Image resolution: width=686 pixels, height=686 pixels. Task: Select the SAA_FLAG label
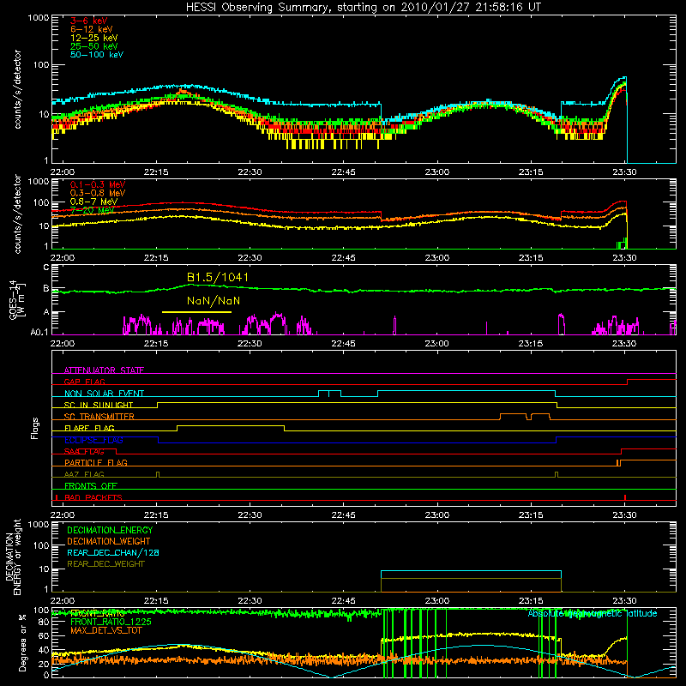click(x=84, y=451)
